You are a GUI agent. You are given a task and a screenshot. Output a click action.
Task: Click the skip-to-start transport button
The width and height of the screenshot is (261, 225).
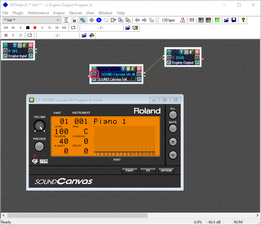(x=6, y=27)
